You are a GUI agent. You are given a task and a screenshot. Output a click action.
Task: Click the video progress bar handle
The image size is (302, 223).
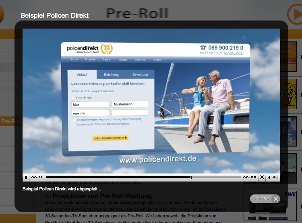pos(191,178)
